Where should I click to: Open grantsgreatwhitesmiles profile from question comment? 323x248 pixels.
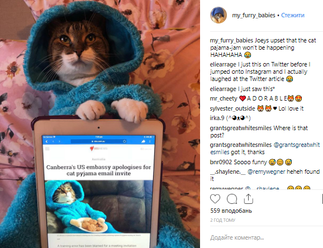coord(241,128)
